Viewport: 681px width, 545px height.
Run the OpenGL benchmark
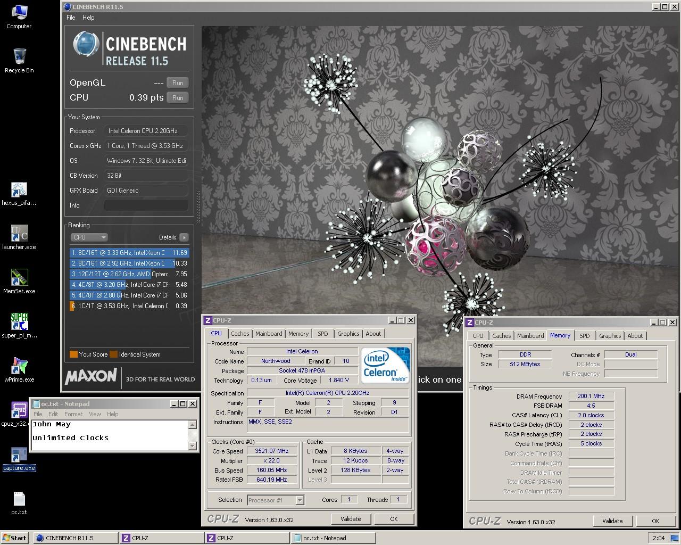tap(178, 83)
